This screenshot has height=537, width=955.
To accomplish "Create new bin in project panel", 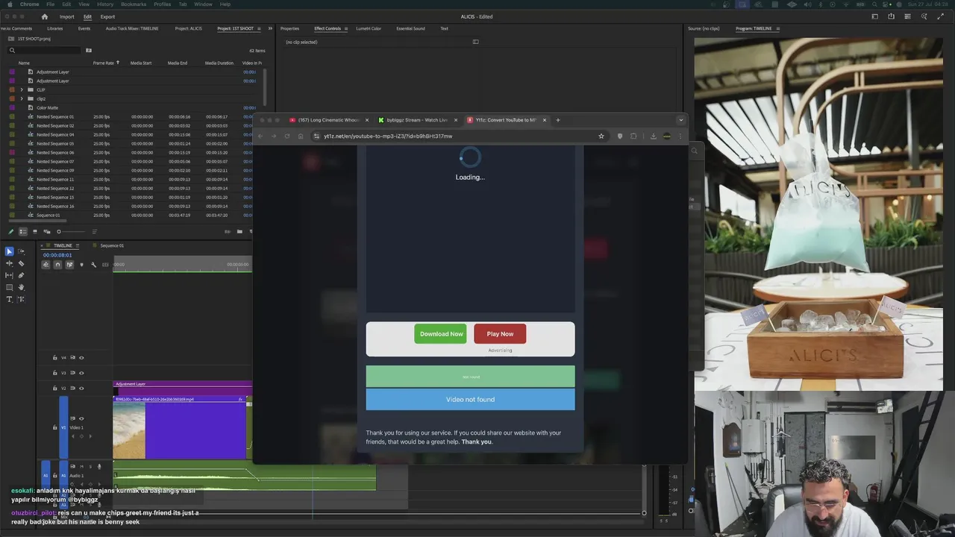I will pyautogui.click(x=239, y=231).
